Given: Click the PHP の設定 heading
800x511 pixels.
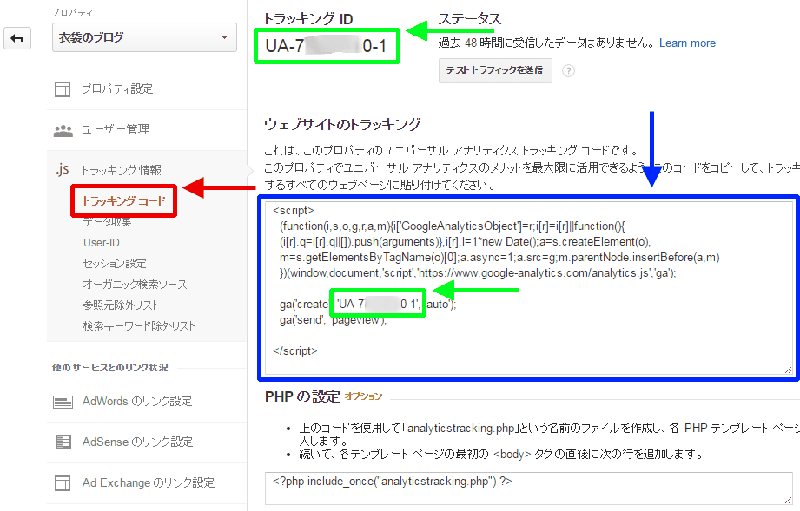Looking at the screenshot, I should tap(302, 396).
